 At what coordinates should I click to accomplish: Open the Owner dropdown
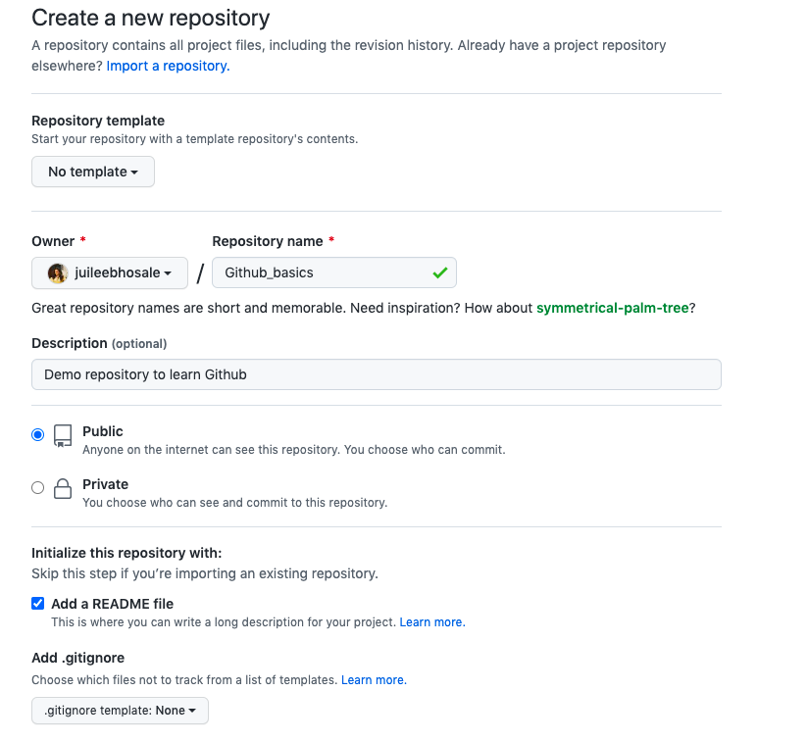pyautogui.click(x=109, y=272)
